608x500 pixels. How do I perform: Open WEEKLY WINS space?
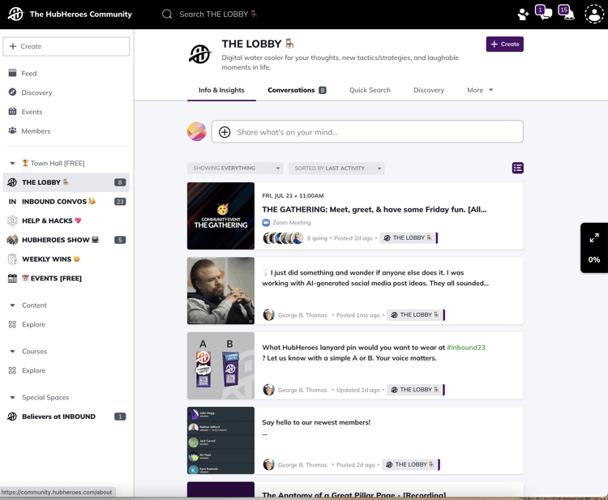[x=66, y=259]
